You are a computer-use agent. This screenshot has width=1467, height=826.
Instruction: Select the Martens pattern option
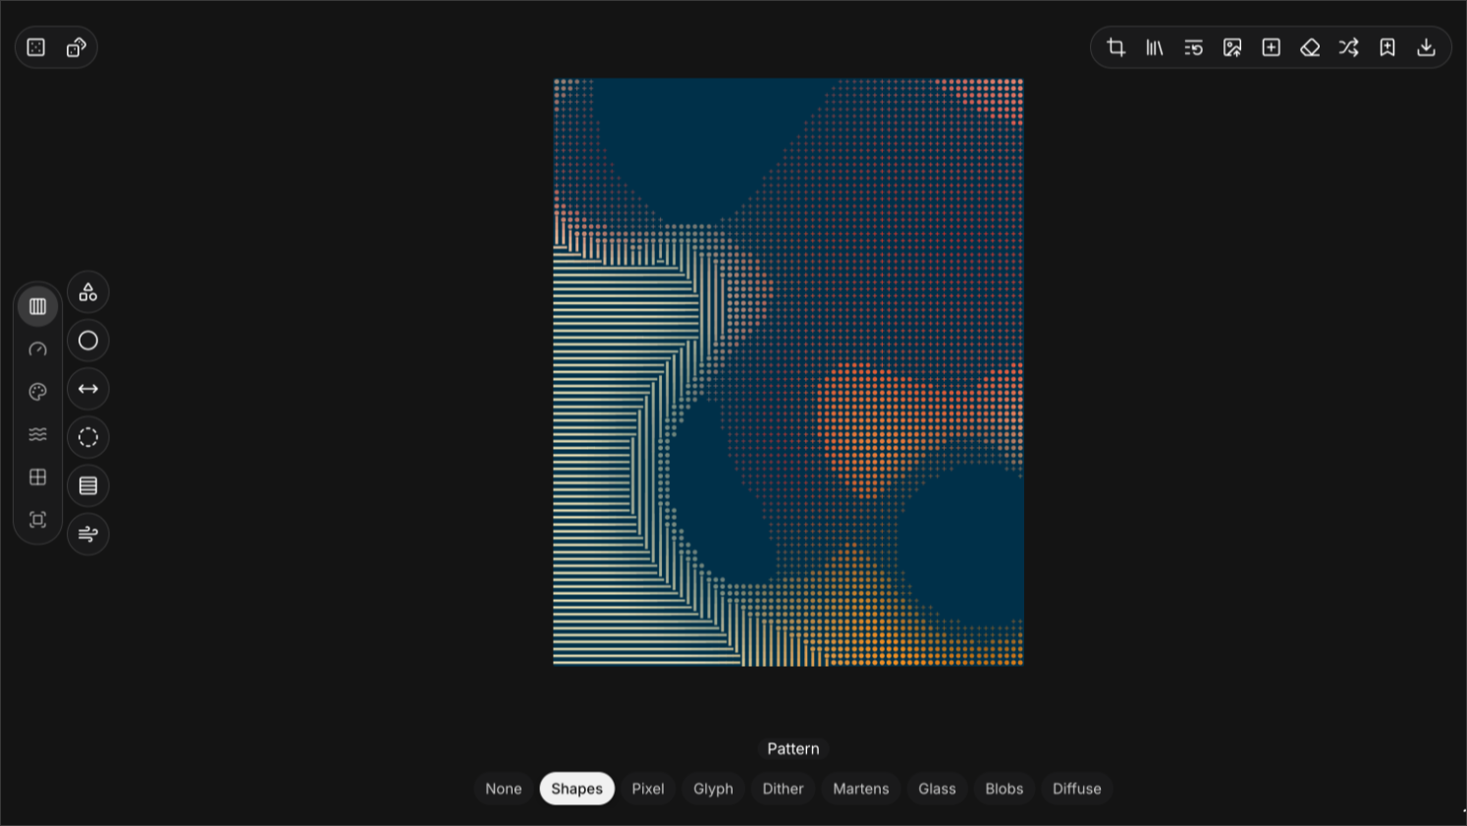[861, 789]
